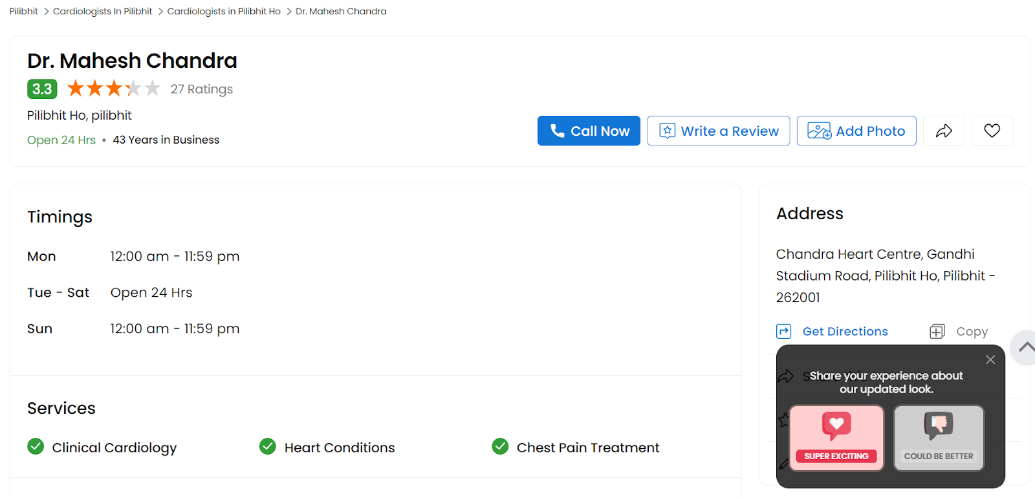Viewport: 1035px width, 498px height.
Task: Click the green 3.3 rating badge
Action: [42, 89]
